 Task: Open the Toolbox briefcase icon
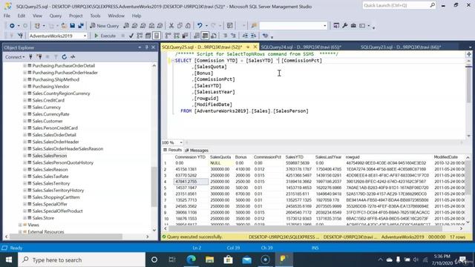click(353, 26)
